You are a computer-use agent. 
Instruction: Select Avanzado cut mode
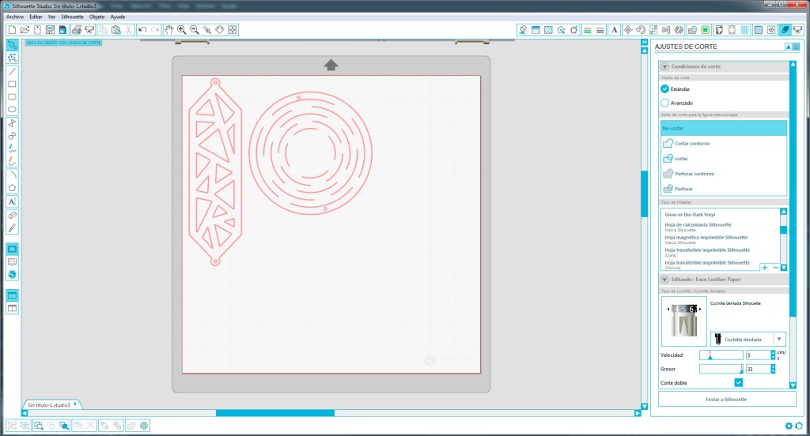click(x=664, y=103)
